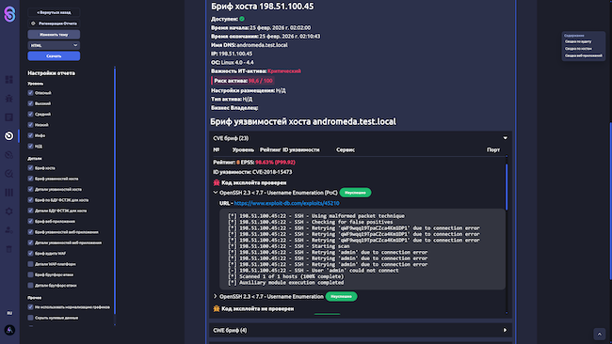Click the gear icon on 'Регенерация Отчета'
Image resolution: width=612 pixels, height=344 pixels.
(33, 23)
